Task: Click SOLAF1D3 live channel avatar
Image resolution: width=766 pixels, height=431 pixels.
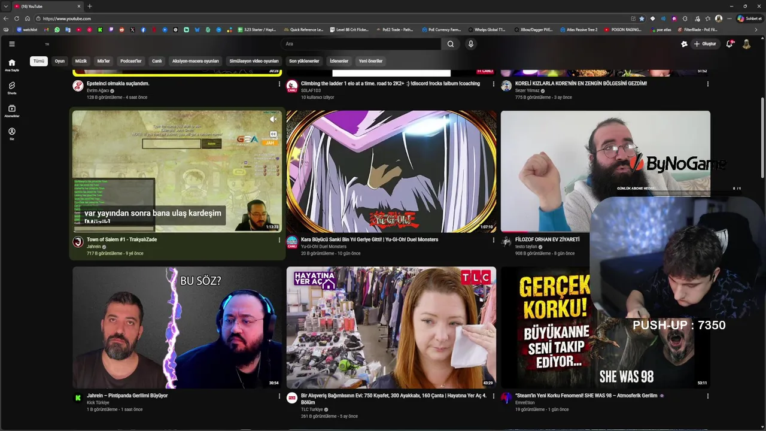Action: click(x=292, y=86)
